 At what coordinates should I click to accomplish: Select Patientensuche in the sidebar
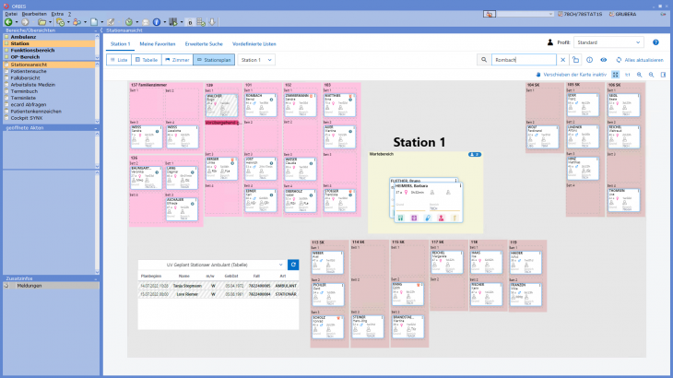click(30, 71)
